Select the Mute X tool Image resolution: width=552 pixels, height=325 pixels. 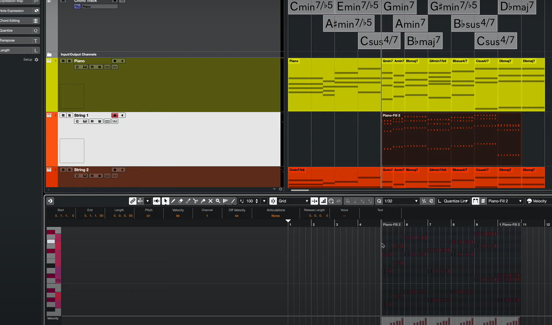[210, 201]
